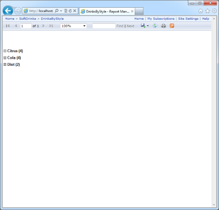Click the scrollbar up arrow
219x210 pixels.
(x=214, y=19)
